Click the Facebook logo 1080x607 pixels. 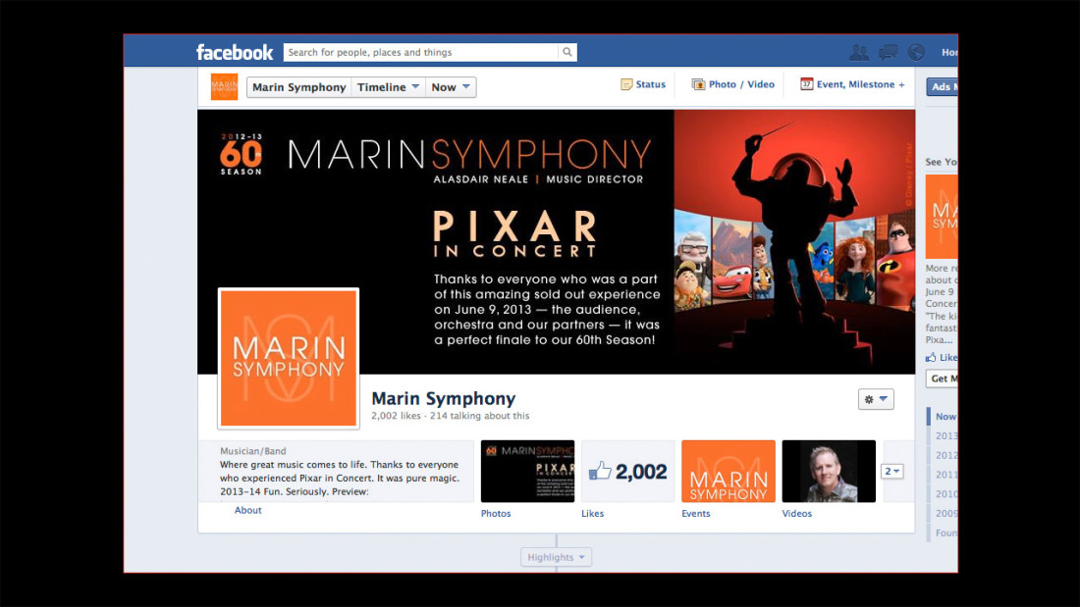(x=235, y=52)
